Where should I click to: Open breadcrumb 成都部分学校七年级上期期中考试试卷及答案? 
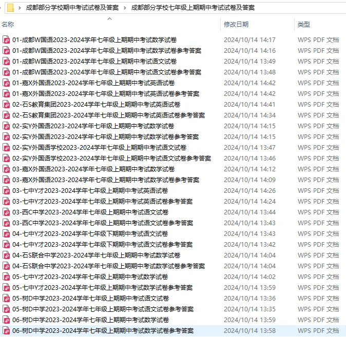click(193, 8)
